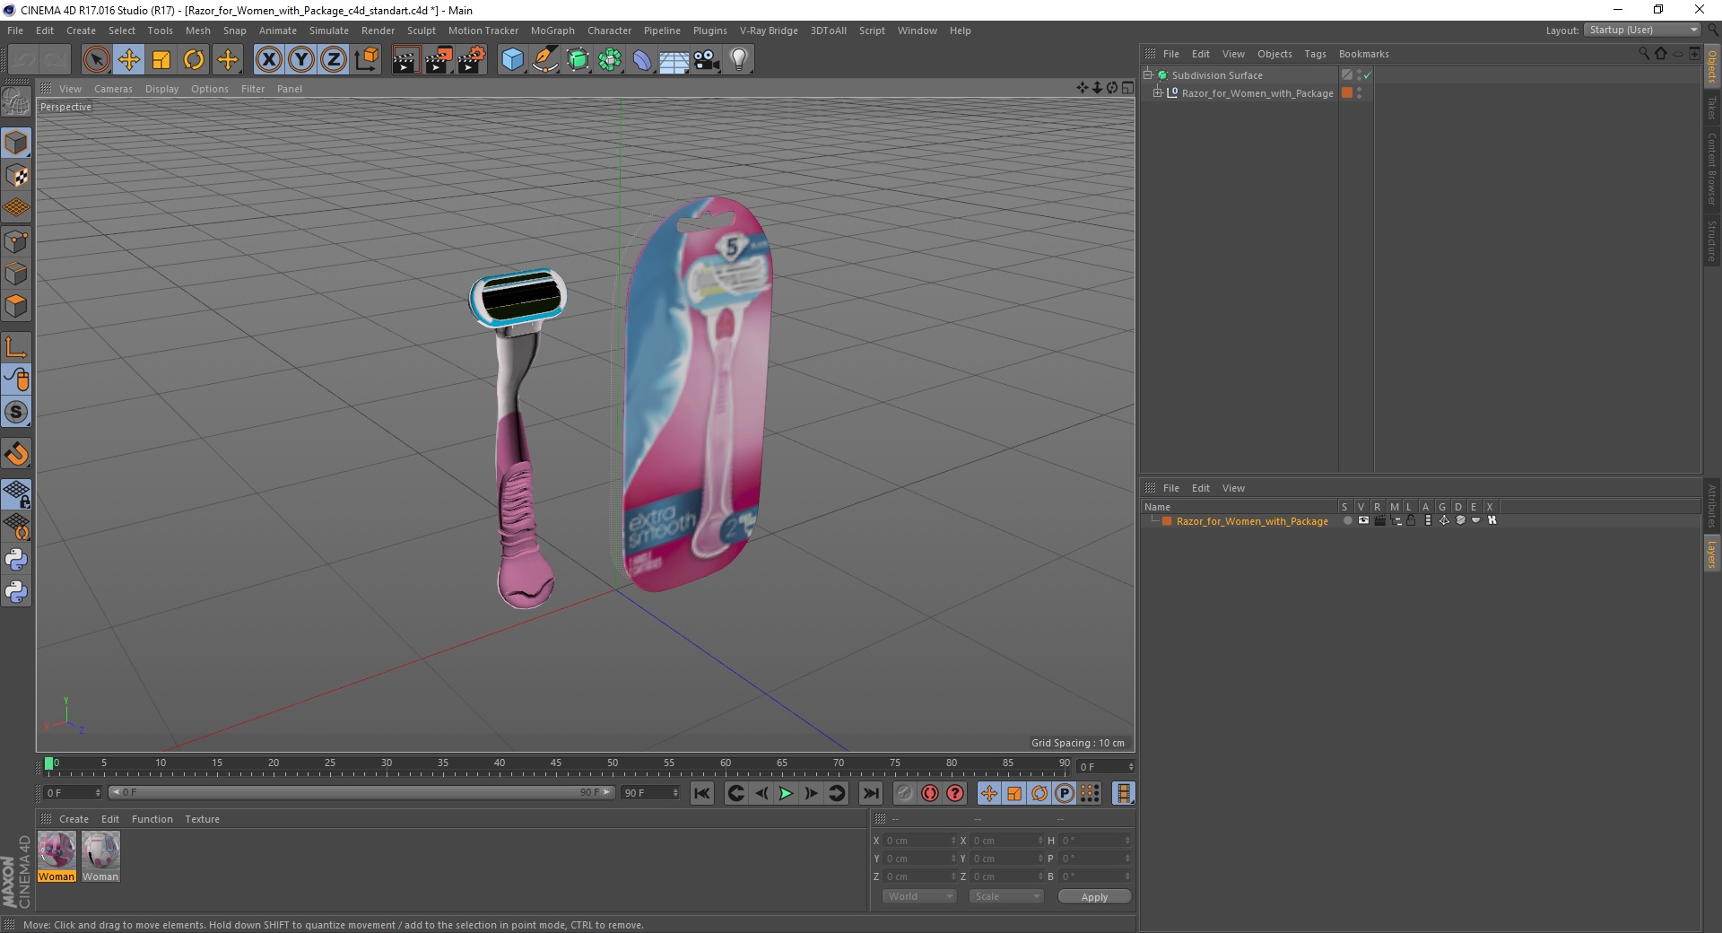The width and height of the screenshot is (1722, 933).
Task: Open the Layout dropdown Startup (User)
Action: click(1642, 30)
